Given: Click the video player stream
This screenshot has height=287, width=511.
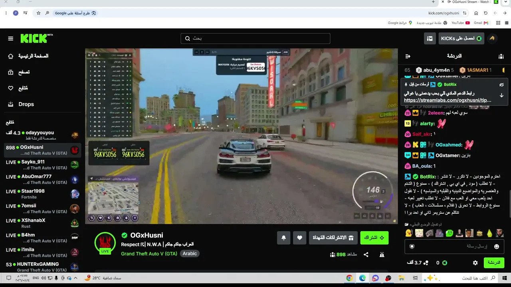Looking at the screenshot, I should [242, 136].
